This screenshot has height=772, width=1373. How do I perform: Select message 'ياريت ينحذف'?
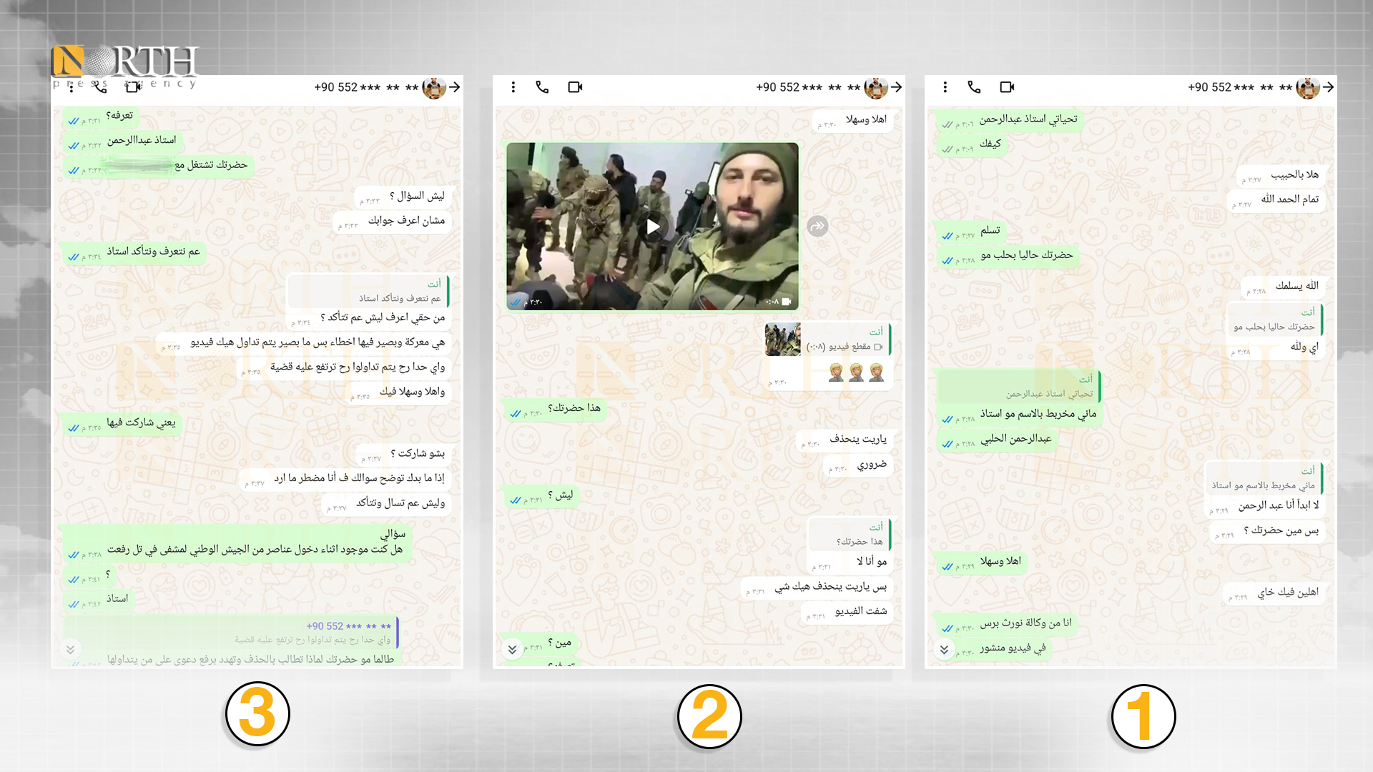844,440
